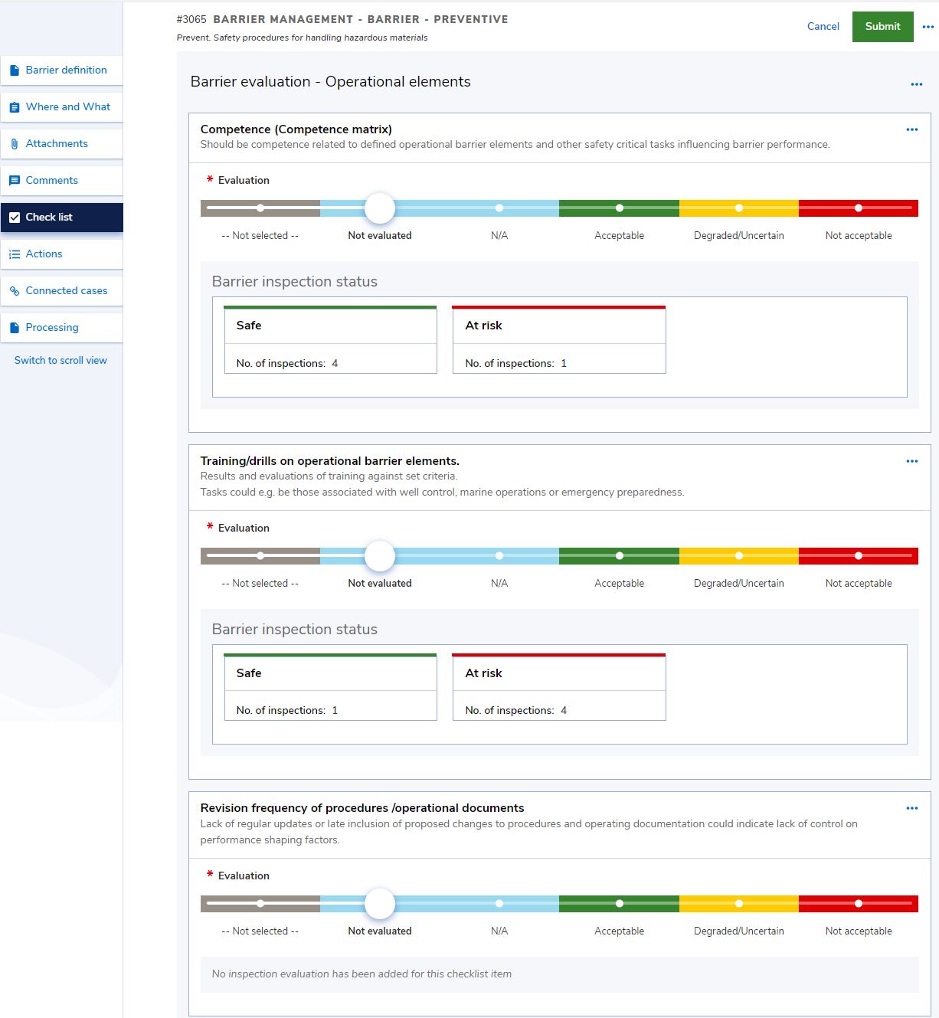939x1018 pixels.
Task: Choose N/A for Revision frequency evaluation
Action: 499,903
